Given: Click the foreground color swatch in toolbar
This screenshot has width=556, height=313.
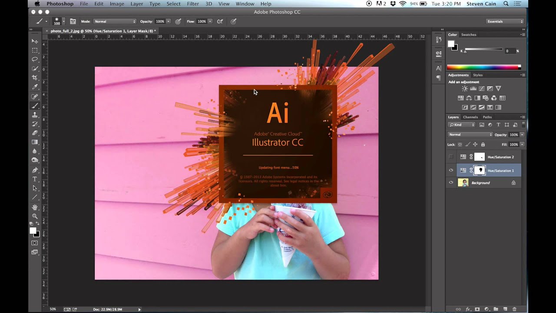Looking at the screenshot, I should coord(33,231).
